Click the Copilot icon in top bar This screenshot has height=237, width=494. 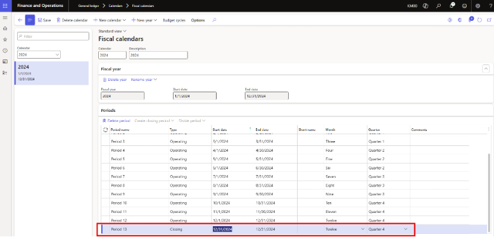pyautogui.click(x=426, y=6)
